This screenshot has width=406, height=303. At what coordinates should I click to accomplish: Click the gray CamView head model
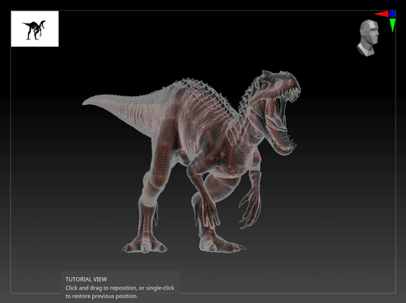coord(368,37)
